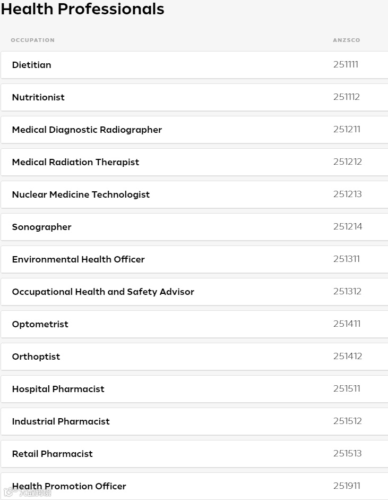Click the Sonographer occupation

tap(41, 227)
